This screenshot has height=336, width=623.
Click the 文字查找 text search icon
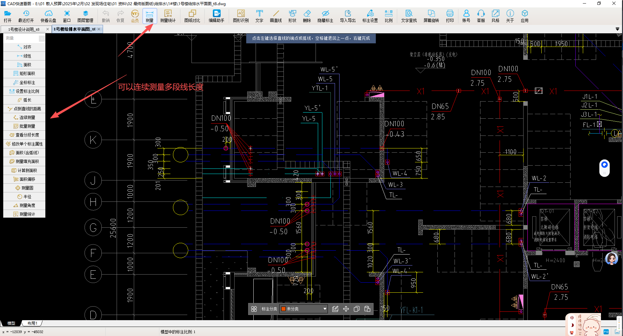pyautogui.click(x=409, y=16)
